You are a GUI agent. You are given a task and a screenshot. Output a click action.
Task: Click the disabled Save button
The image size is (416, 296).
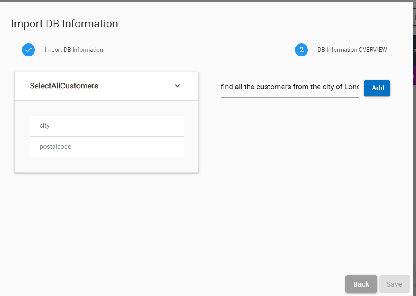click(394, 284)
